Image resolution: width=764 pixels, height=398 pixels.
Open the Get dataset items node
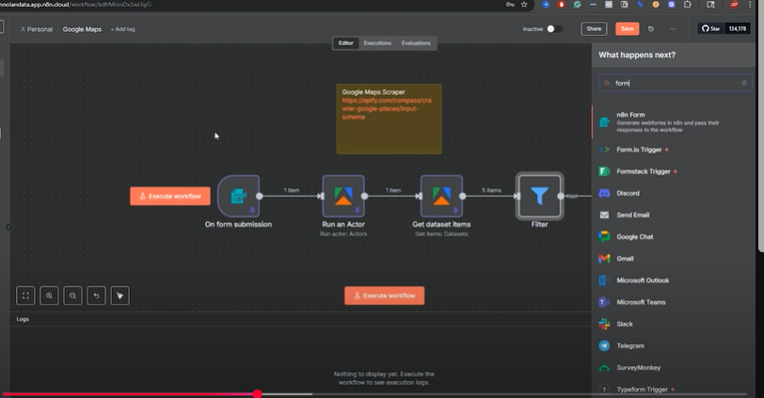pyautogui.click(x=441, y=197)
